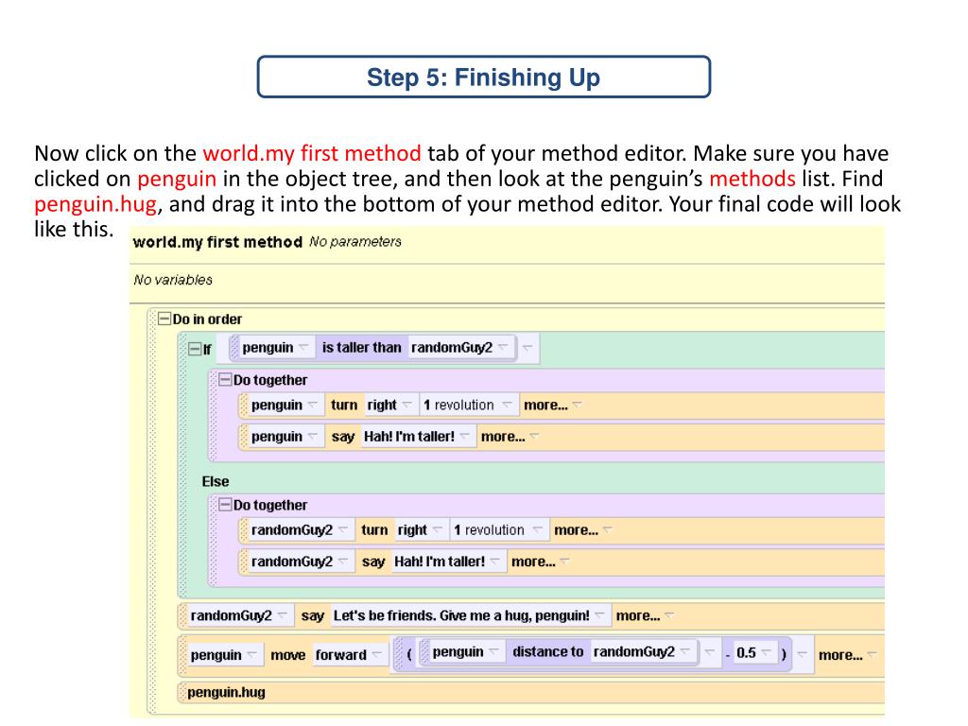
Task: Click the say keyword in penguin say row
Action: pos(342,437)
